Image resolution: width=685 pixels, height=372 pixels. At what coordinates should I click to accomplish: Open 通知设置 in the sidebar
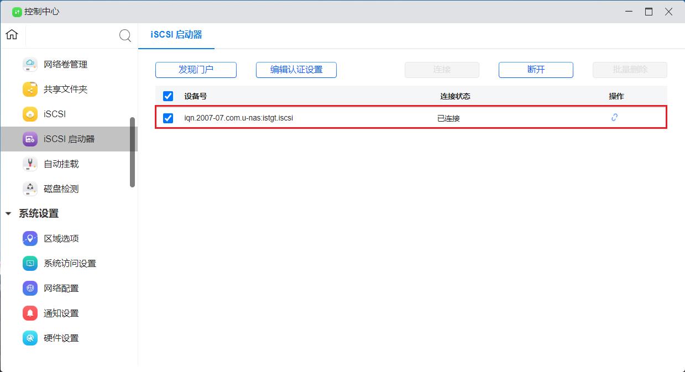click(x=29, y=313)
